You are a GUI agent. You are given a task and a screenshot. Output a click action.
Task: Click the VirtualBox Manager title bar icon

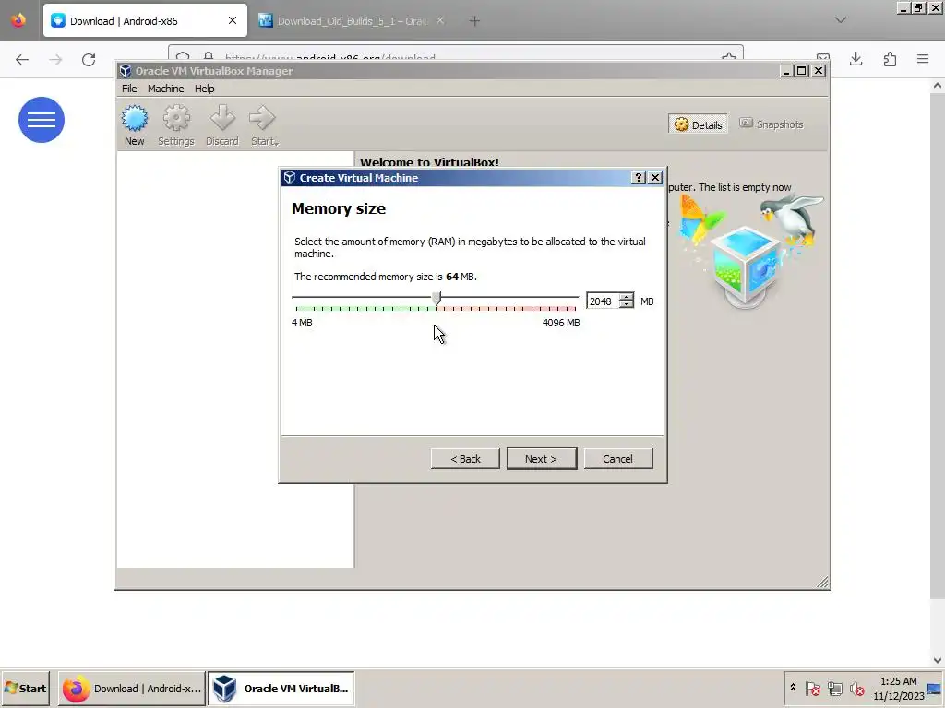[125, 71]
